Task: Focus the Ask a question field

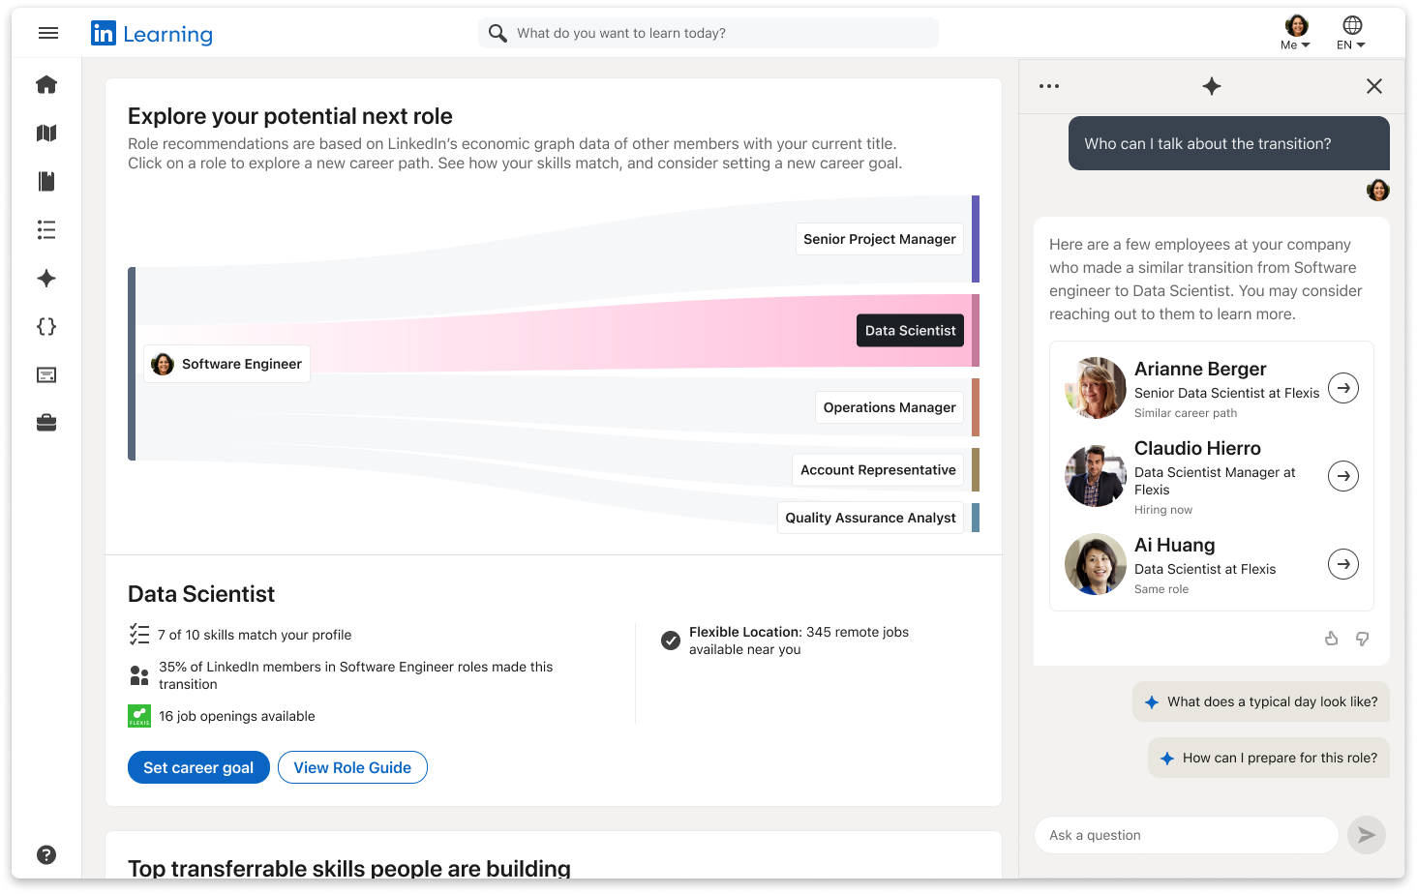Action: coord(1186,835)
